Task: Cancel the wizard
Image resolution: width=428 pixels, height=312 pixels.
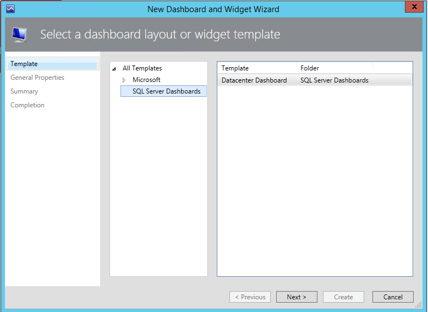Action: click(393, 297)
